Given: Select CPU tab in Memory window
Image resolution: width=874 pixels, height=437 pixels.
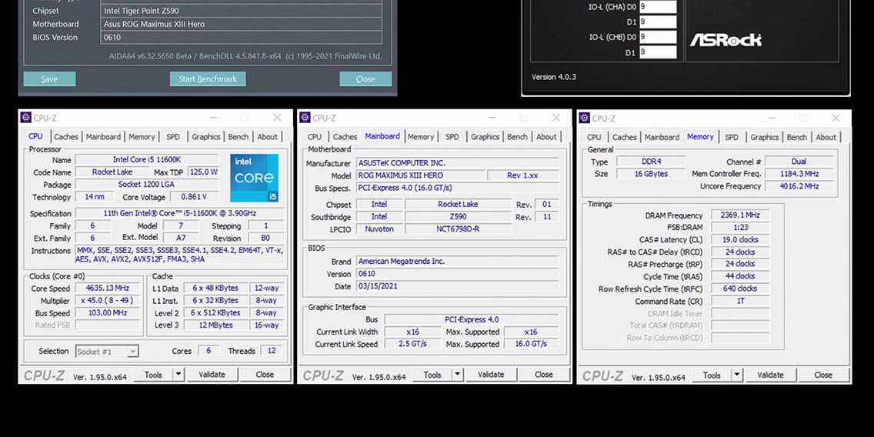Looking at the screenshot, I should pos(594,137).
